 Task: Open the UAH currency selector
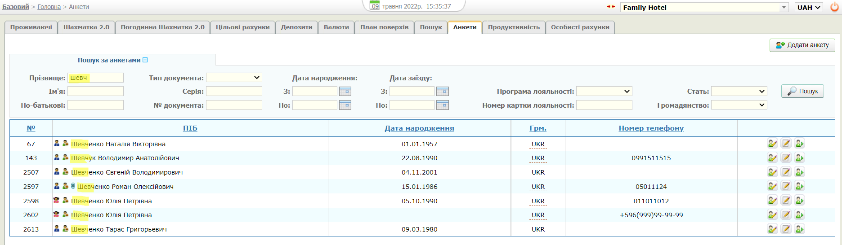[809, 7]
